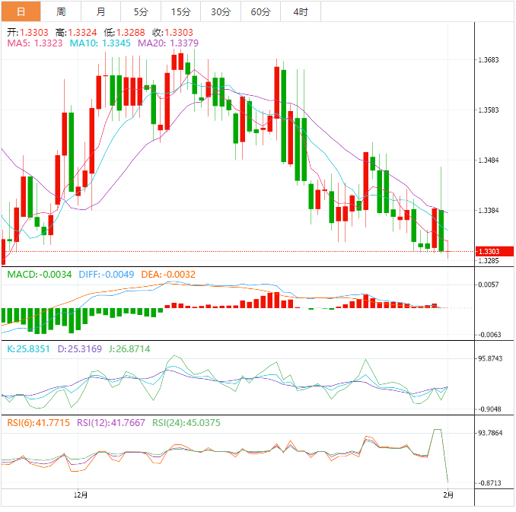Open the 月 monthly timeframe tab
This screenshot has width=516, height=512.
point(101,11)
